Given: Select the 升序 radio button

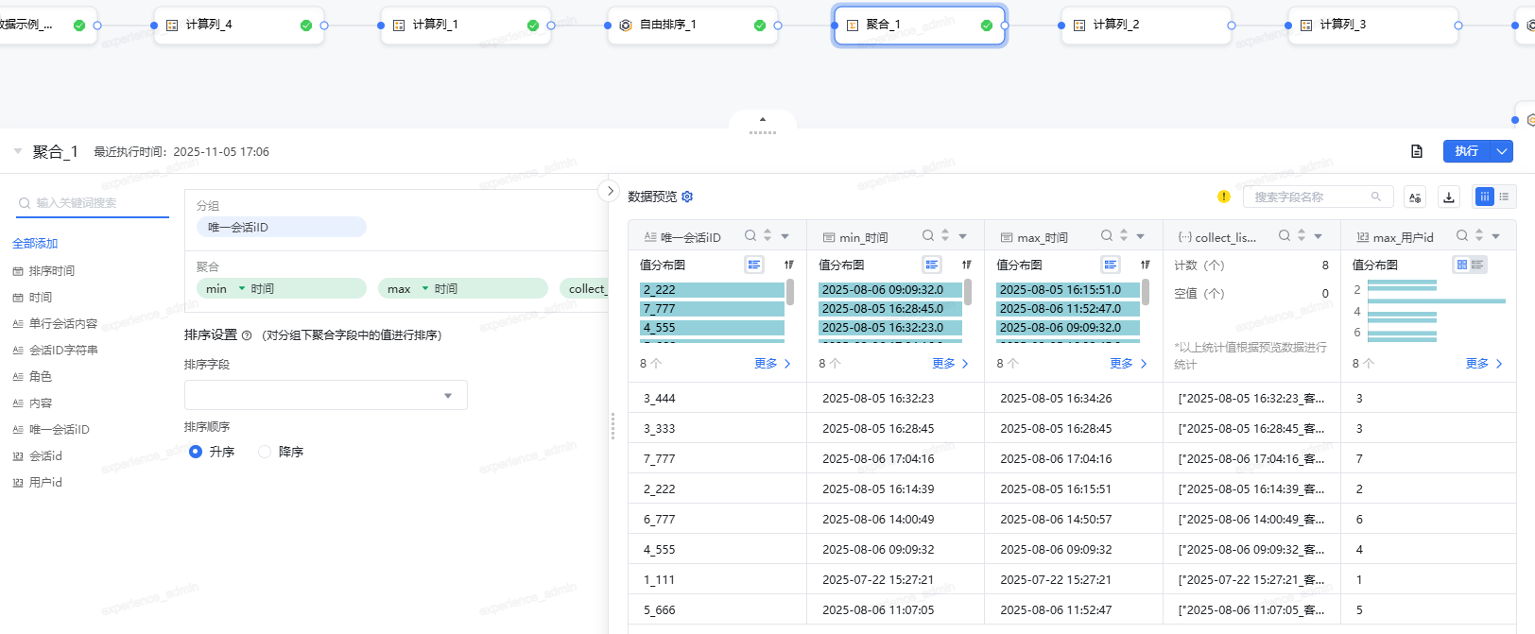Looking at the screenshot, I should (196, 452).
